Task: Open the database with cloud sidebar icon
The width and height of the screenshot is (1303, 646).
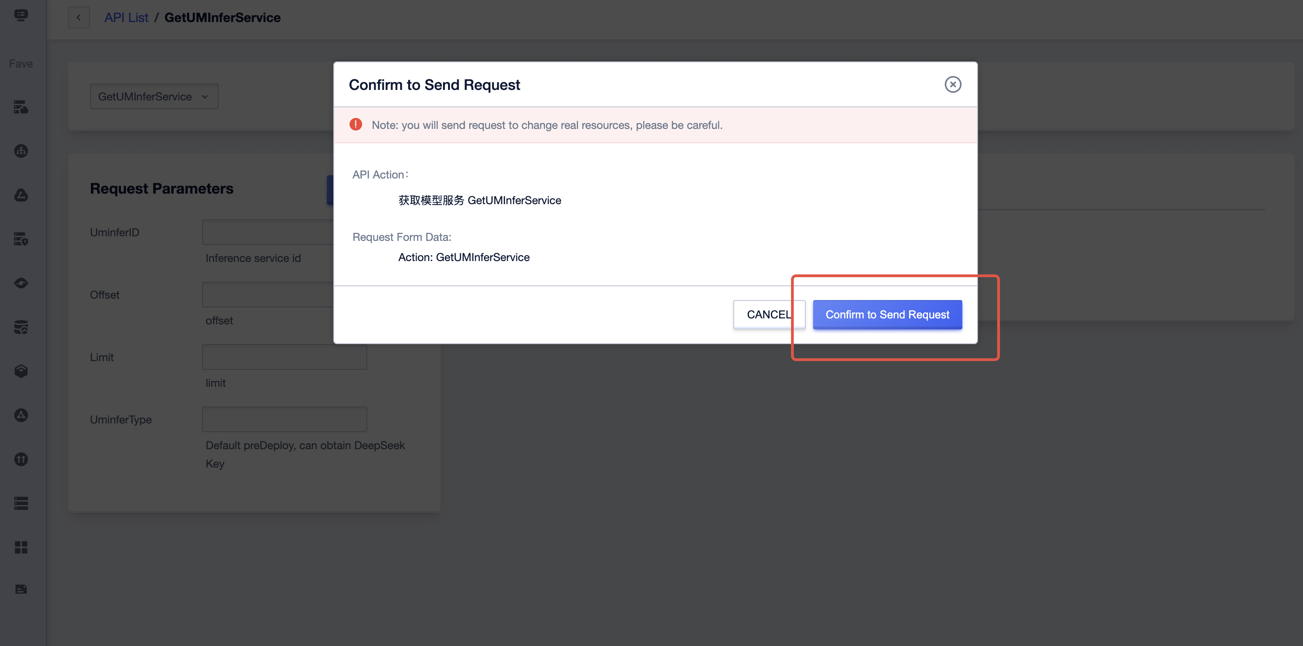Action: [21, 327]
